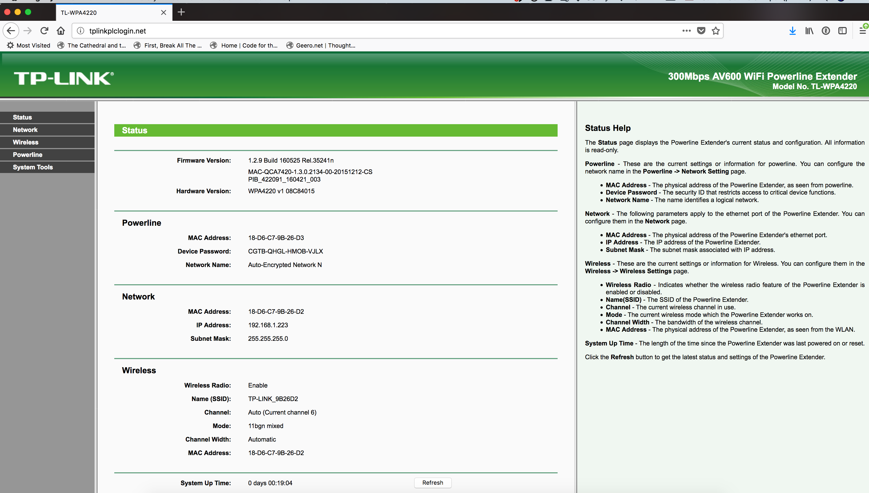Open Most Visited bookmarks folder

(29, 45)
